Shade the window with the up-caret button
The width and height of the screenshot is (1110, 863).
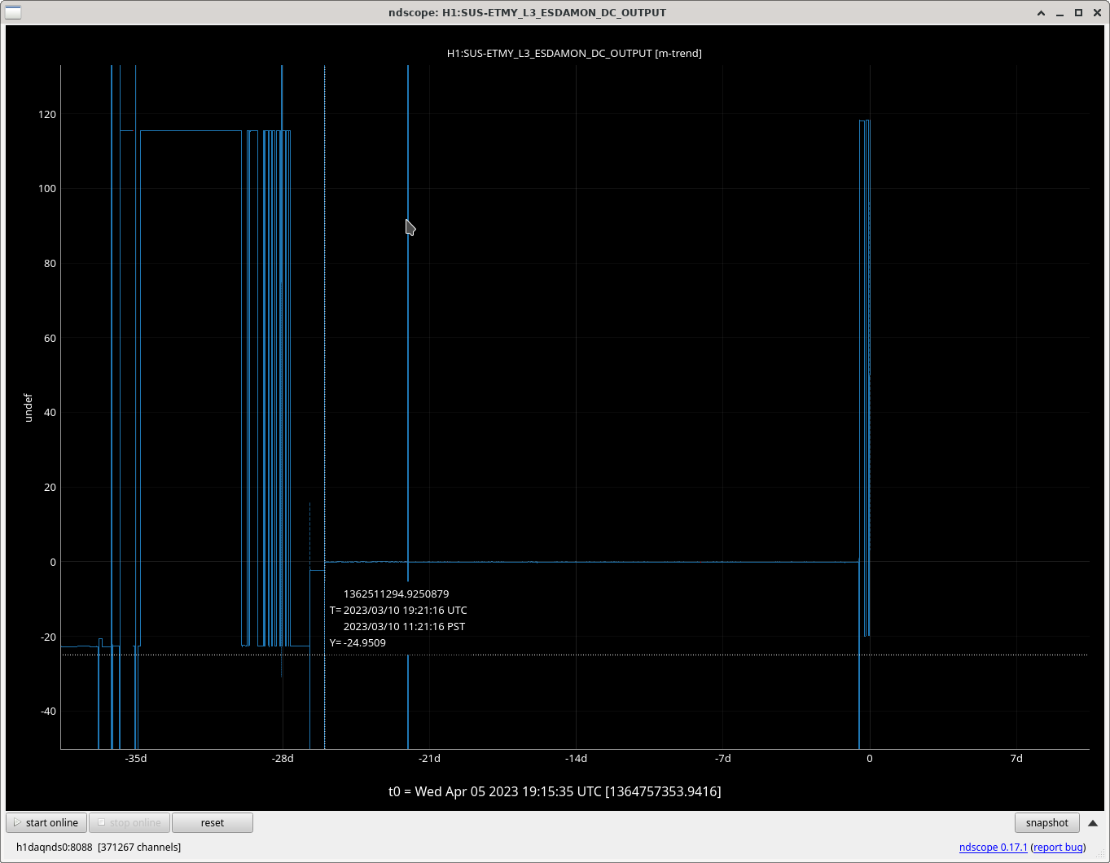[x=1042, y=13]
